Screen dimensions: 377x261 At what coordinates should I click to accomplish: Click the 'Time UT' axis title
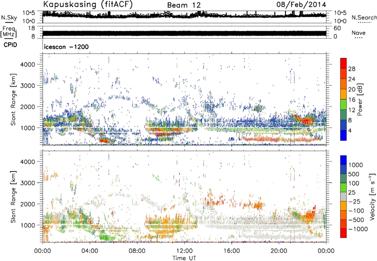184,258
